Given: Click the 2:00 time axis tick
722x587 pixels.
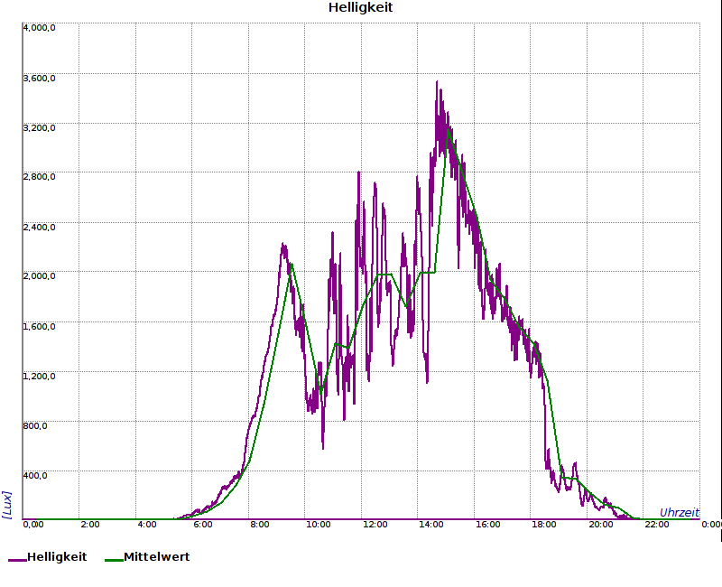Looking at the screenshot, I should [90, 525].
